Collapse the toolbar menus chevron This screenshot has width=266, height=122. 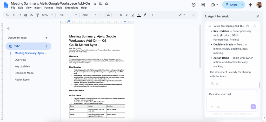[193, 15]
